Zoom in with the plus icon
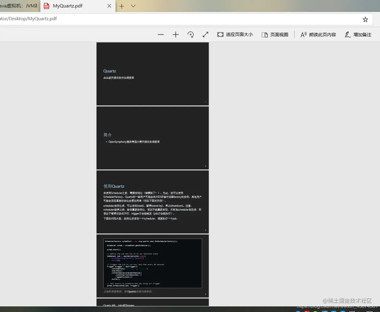Viewport: 380px width, 312px height. [176, 35]
